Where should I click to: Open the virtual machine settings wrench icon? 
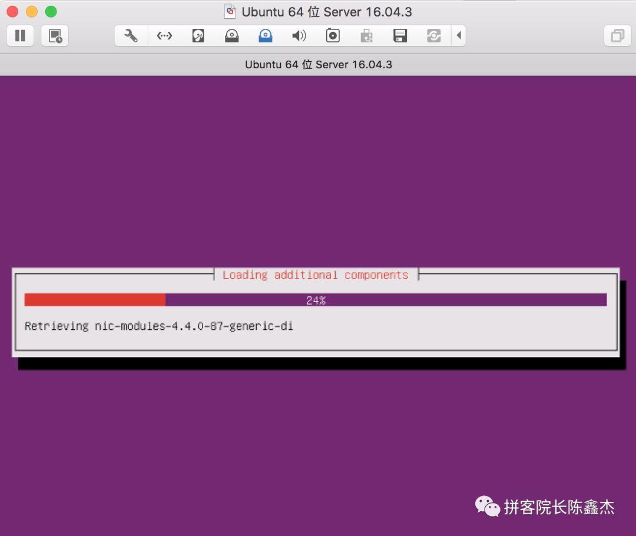[130, 35]
